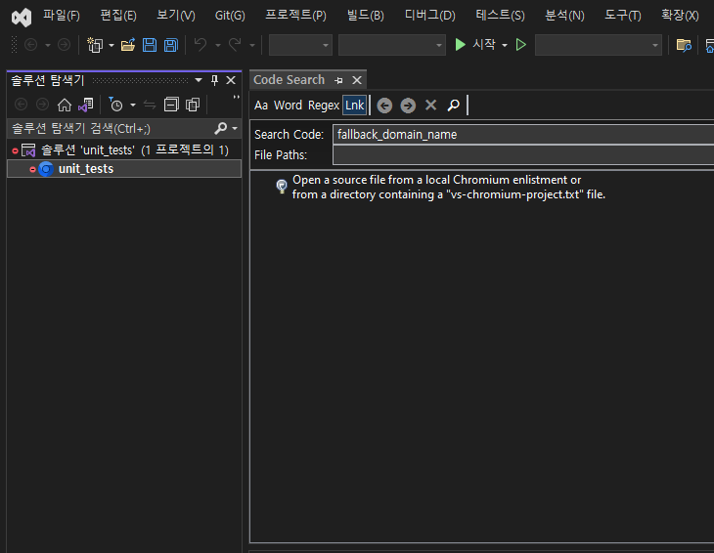Open new project dropdown arrow

click(112, 45)
